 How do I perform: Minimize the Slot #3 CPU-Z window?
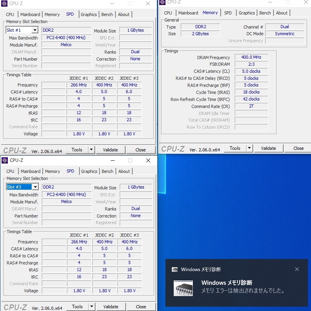(113, 160)
